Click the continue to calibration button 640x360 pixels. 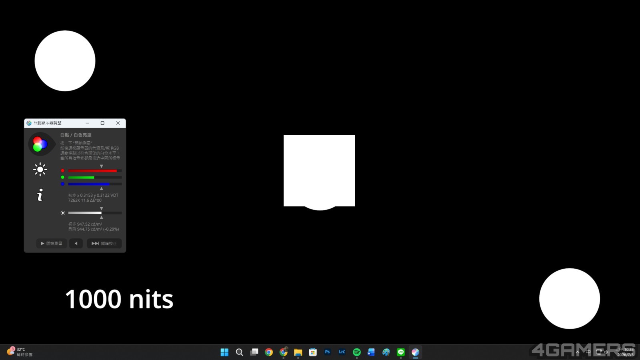104,243
